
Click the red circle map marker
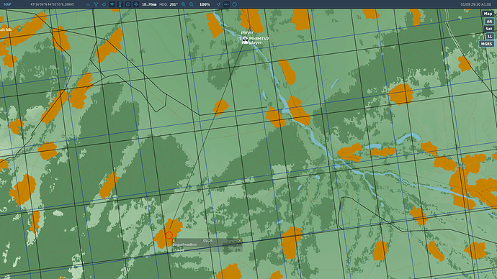(x=169, y=235)
